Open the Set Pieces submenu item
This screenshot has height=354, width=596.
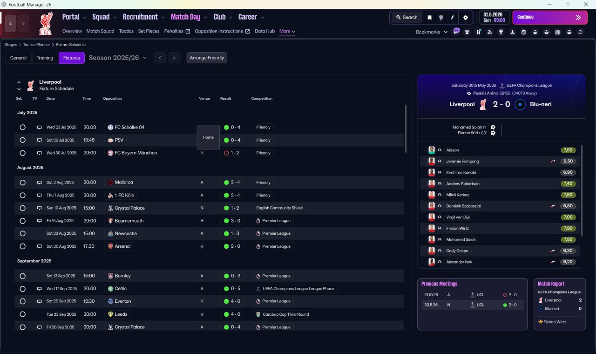click(x=149, y=31)
